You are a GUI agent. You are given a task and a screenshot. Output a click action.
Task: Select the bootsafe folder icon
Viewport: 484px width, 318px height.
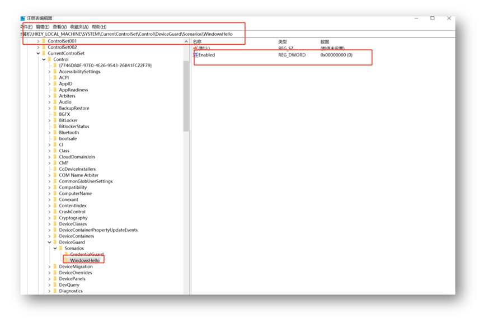[x=55, y=139]
